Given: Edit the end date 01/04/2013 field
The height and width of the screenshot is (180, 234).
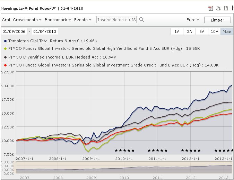Looking at the screenshot, I should 45,31.
